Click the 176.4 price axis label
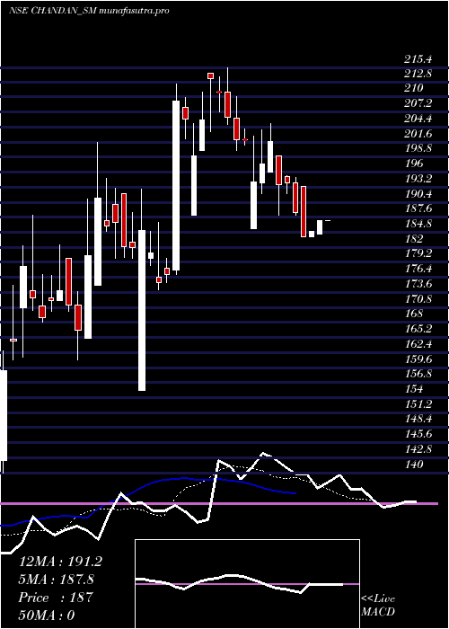Screen dimensions: 449x629 418,269
